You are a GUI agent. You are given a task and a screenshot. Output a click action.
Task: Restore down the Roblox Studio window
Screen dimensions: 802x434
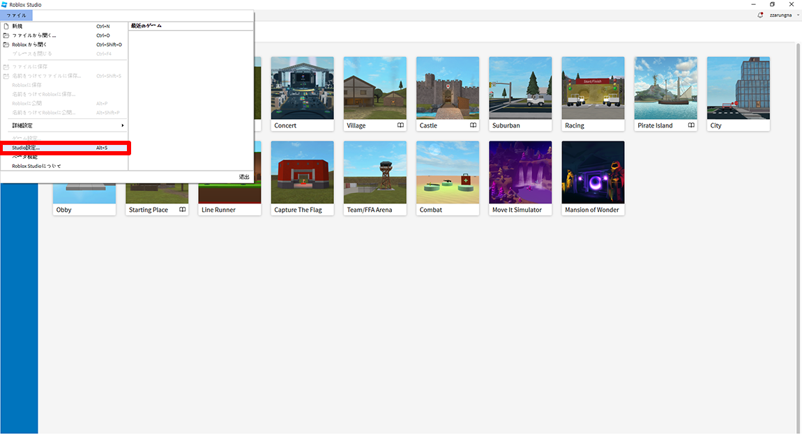[x=772, y=5]
